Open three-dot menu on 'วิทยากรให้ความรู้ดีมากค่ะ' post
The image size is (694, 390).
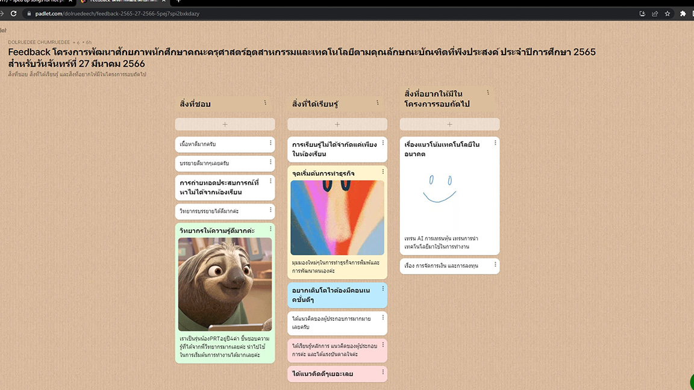(x=270, y=229)
